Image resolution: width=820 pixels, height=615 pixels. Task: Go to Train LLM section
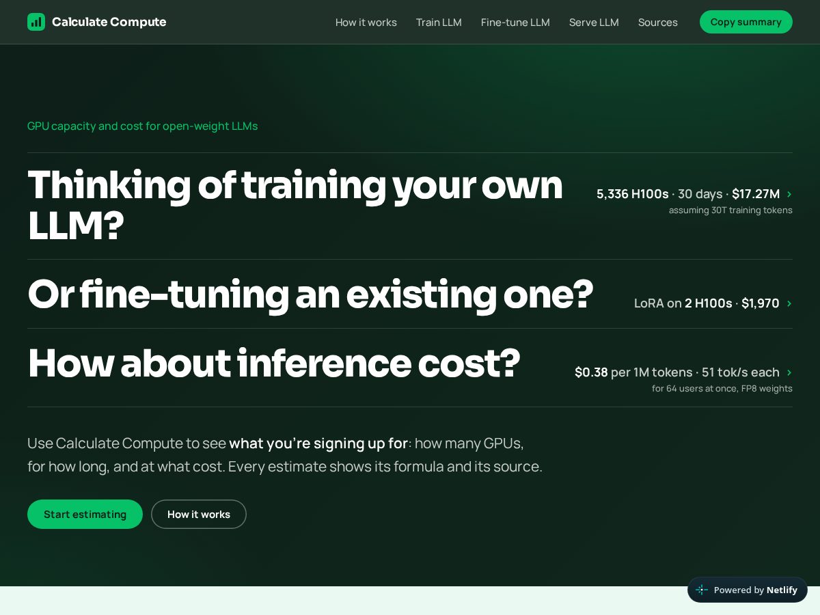coord(439,23)
